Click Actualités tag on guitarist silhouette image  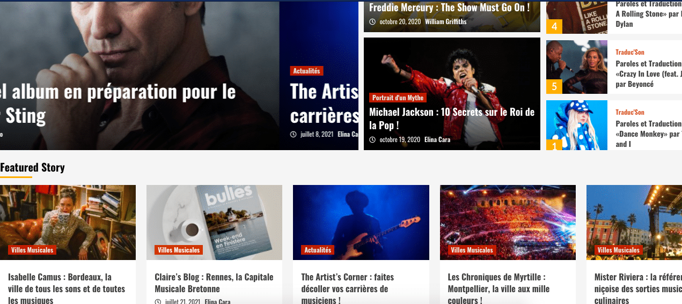[318, 250]
